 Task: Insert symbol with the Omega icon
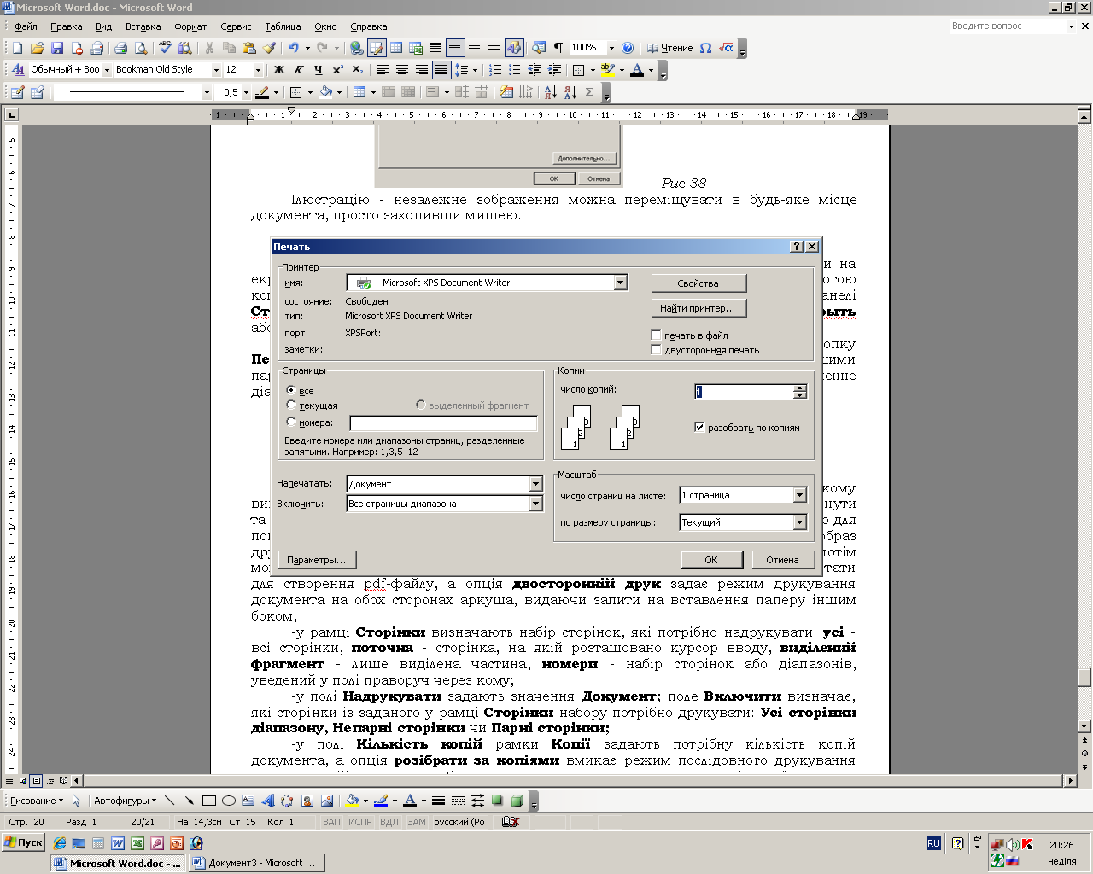(705, 48)
